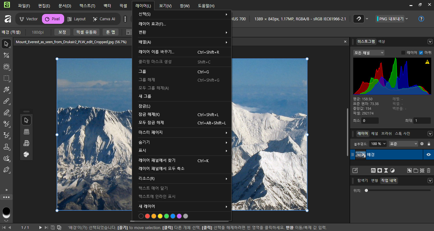Viewport: 434px width, 231px height.
Task: Open histogram panel options chevron
Action: 430,42
